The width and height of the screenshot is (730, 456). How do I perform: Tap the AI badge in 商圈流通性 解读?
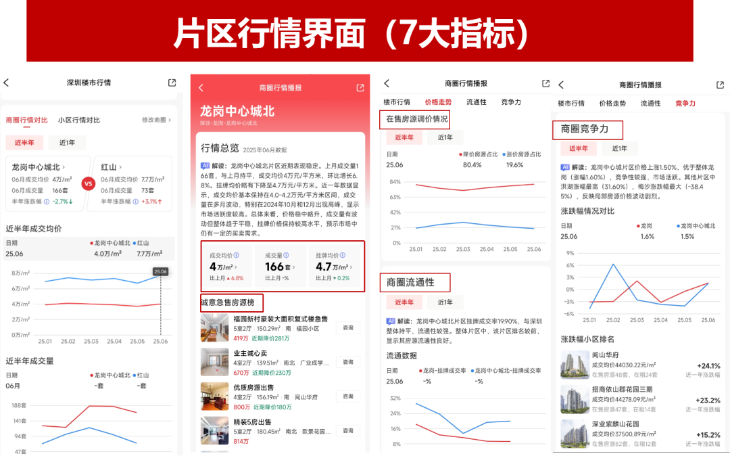[x=391, y=321]
